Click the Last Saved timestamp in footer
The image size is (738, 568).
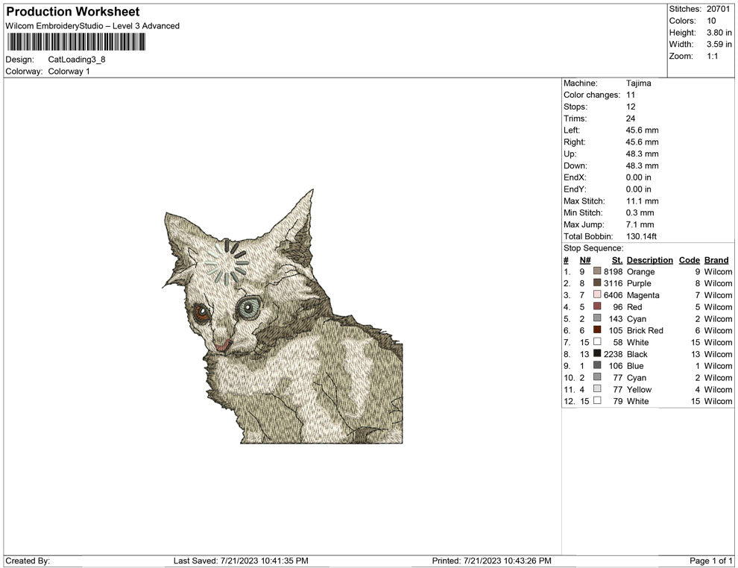pyautogui.click(x=241, y=561)
